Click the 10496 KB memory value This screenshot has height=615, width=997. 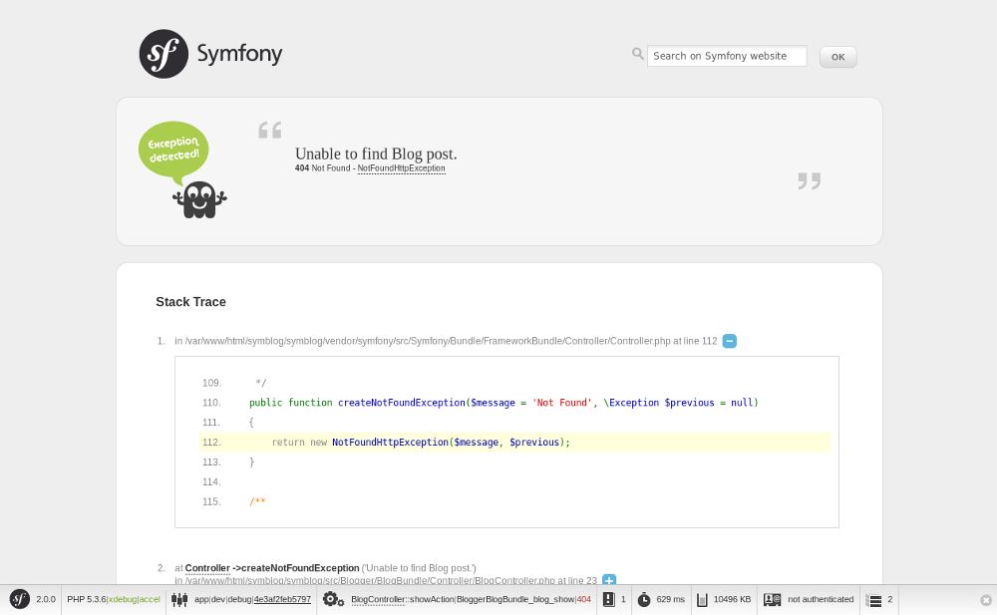(x=732, y=599)
